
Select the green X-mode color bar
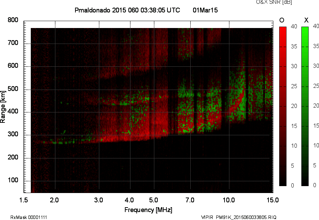[x=305, y=106]
